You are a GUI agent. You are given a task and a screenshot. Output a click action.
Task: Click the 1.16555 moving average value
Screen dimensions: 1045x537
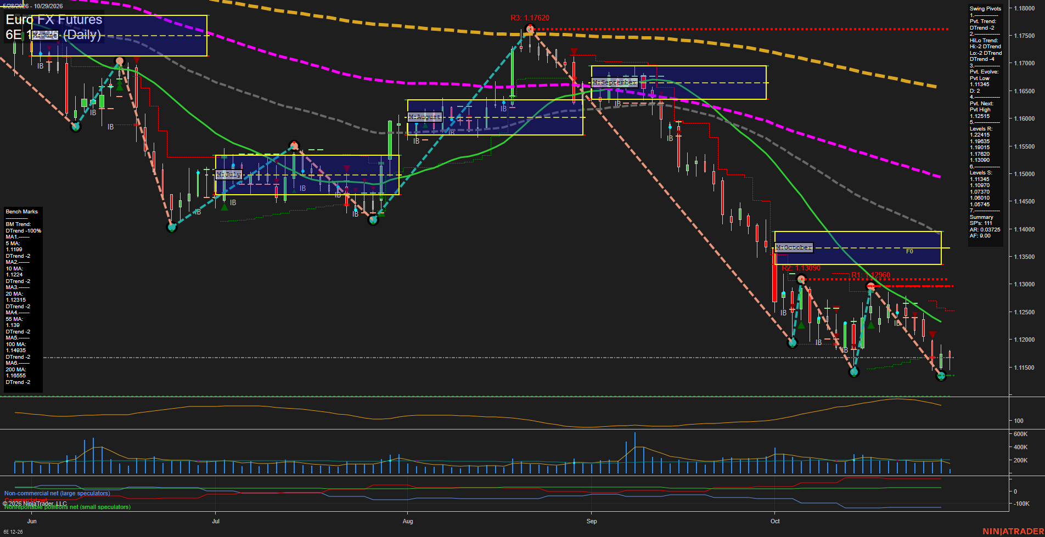click(x=15, y=376)
